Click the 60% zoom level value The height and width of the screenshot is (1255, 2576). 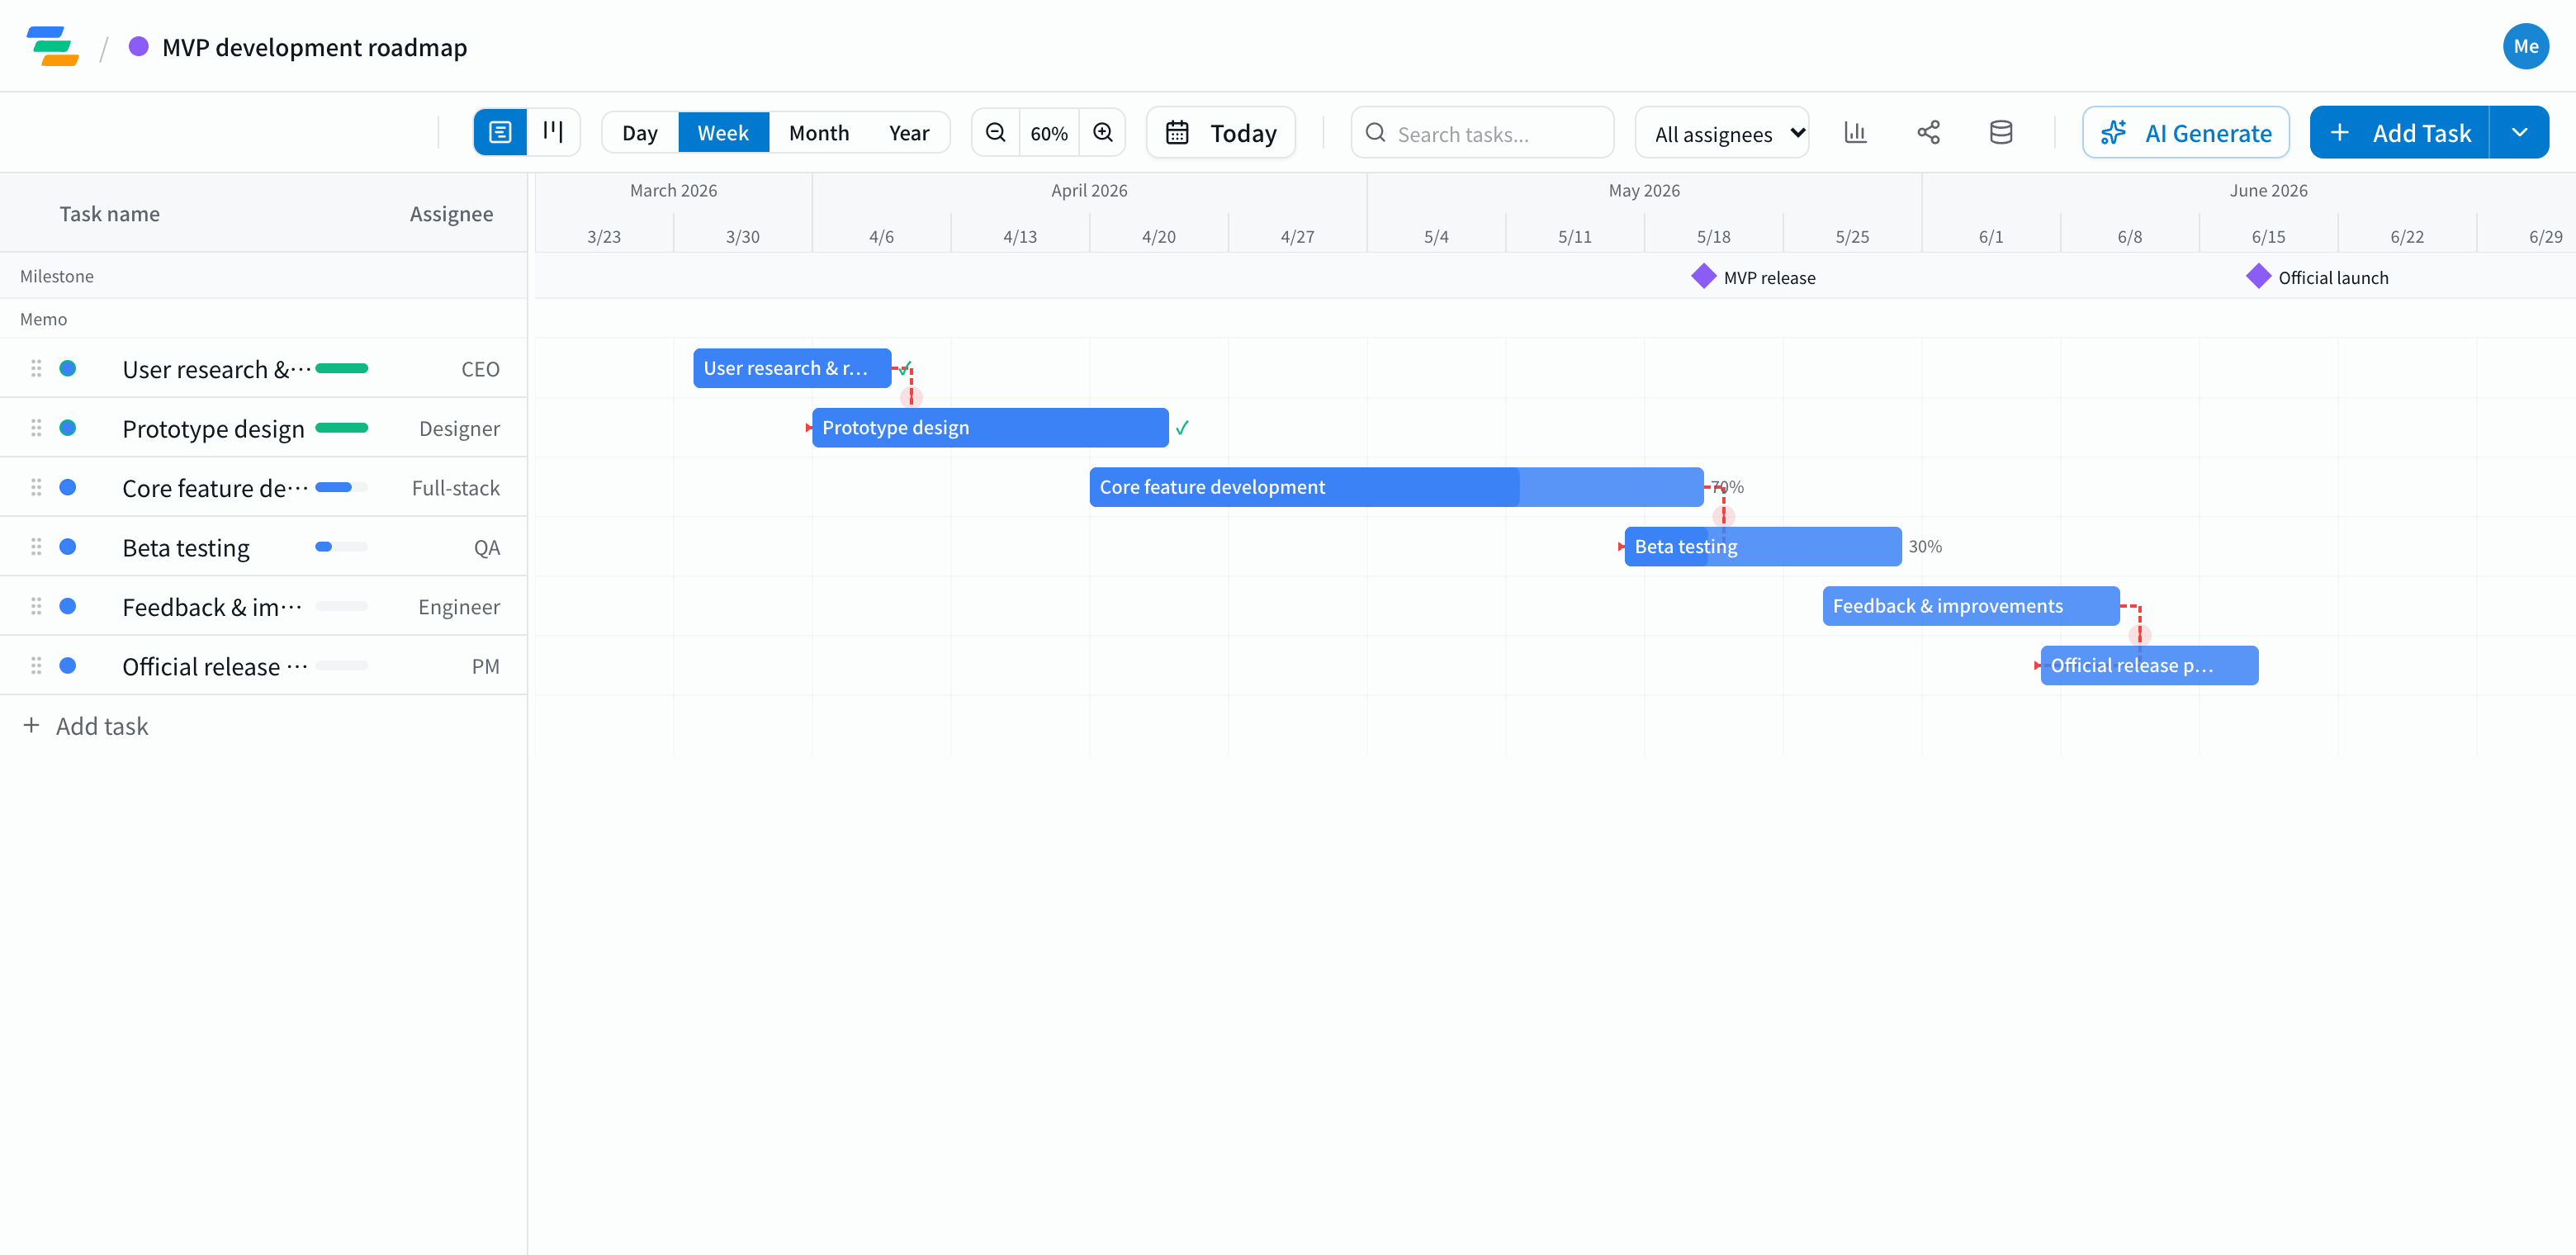point(1049,134)
